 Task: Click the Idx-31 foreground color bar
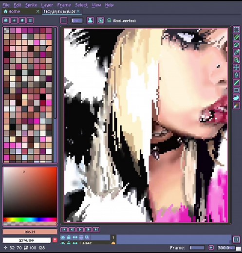[x=30, y=232]
